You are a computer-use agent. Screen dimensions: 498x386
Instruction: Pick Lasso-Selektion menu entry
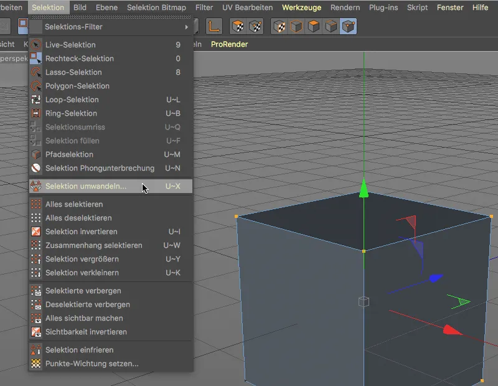[x=111, y=72]
